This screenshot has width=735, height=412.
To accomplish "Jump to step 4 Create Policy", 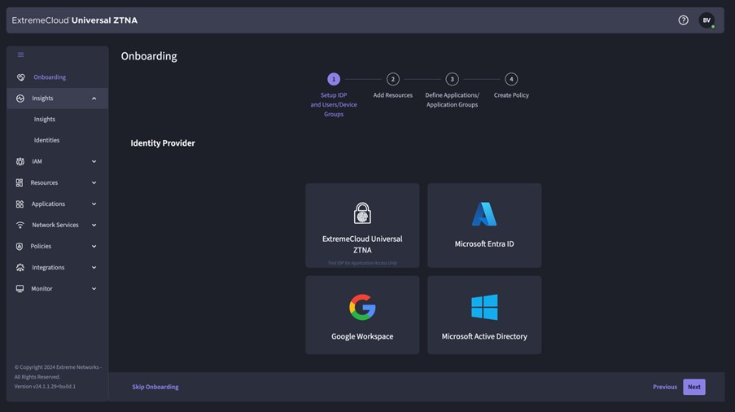I will point(510,80).
